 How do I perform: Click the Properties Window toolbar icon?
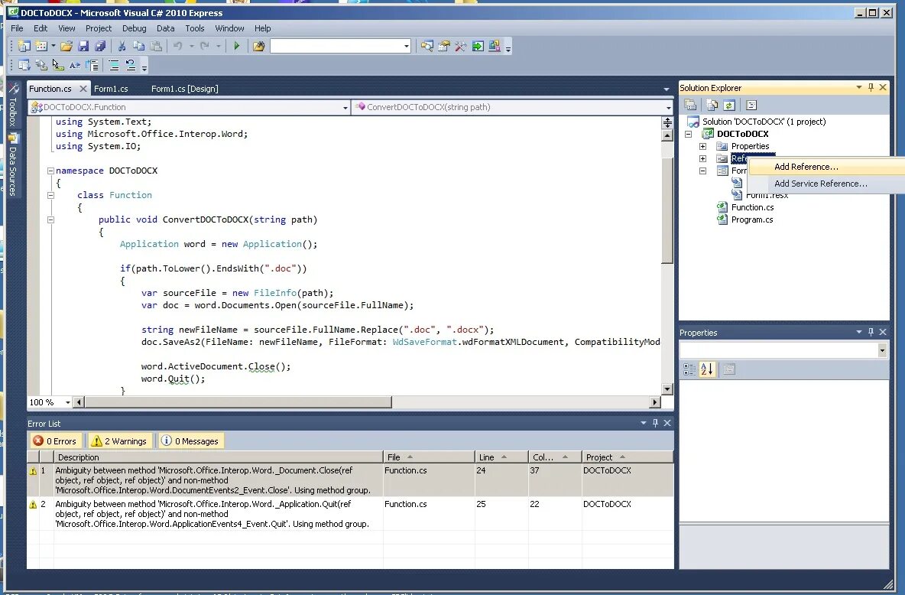click(444, 46)
